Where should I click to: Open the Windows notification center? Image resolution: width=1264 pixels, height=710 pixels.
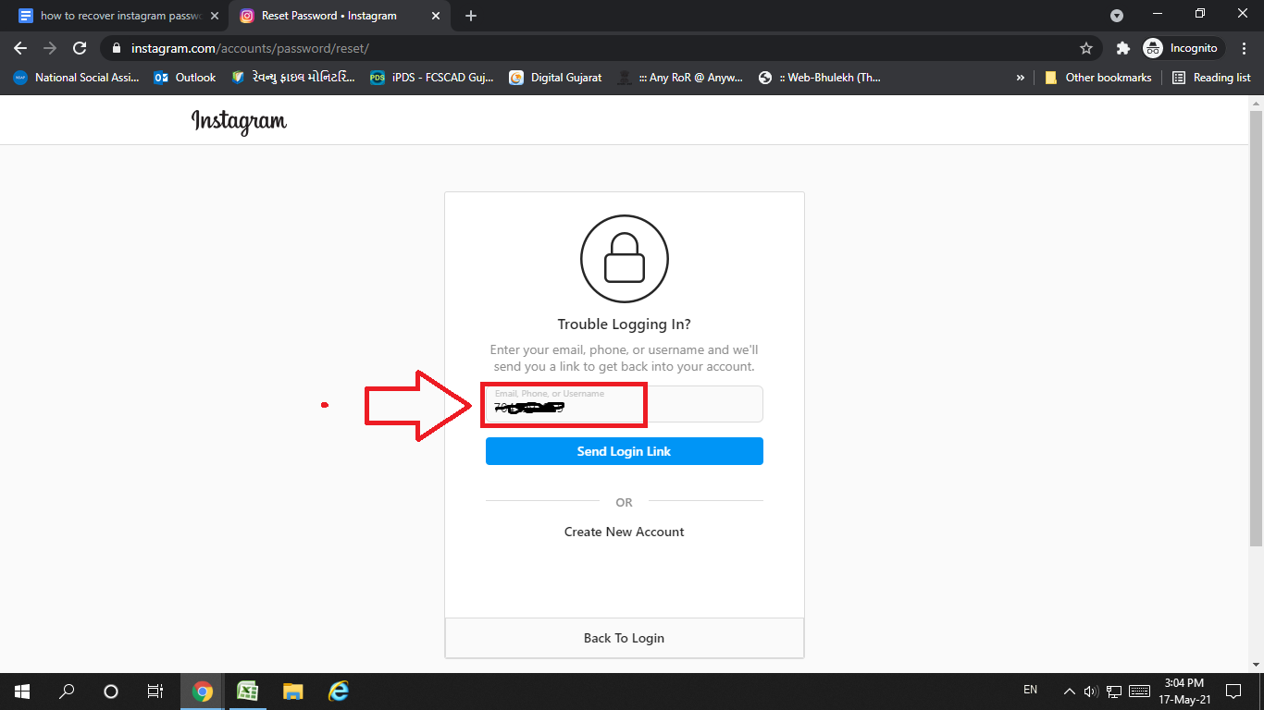(x=1233, y=691)
